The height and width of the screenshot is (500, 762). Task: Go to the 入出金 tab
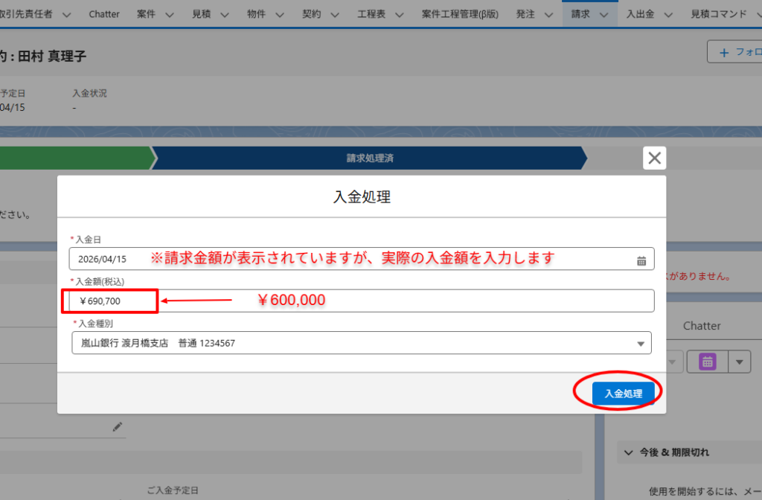[640, 14]
